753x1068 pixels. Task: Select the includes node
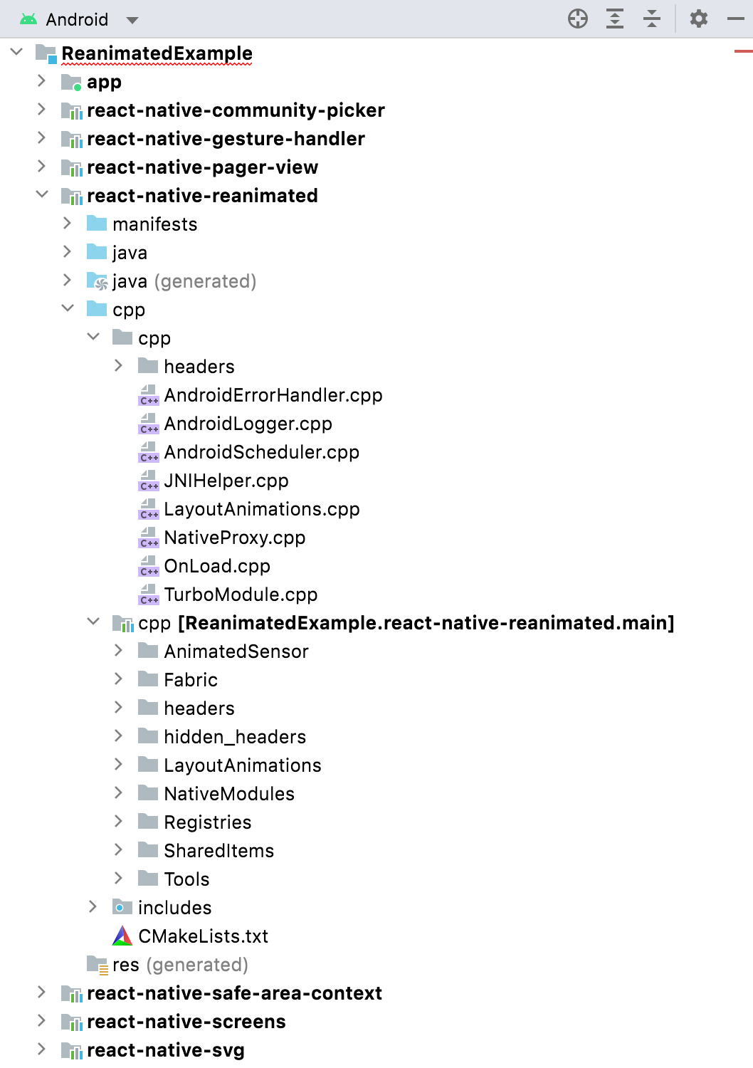[x=175, y=907]
